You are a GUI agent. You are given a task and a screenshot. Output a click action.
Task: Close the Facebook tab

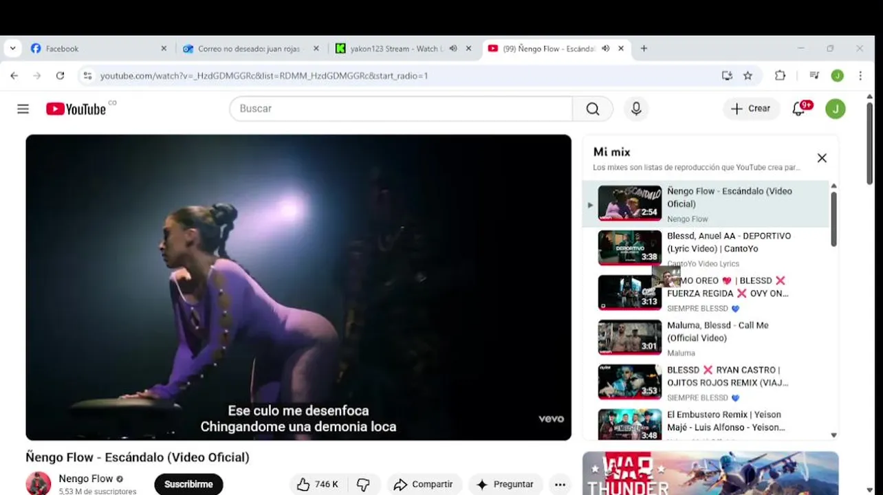(x=164, y=49)
